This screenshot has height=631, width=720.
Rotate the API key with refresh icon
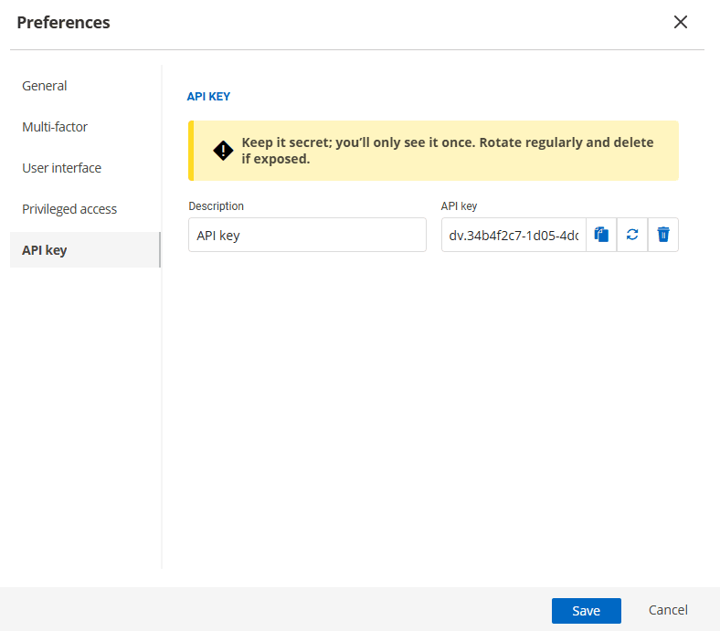[632, 235]
